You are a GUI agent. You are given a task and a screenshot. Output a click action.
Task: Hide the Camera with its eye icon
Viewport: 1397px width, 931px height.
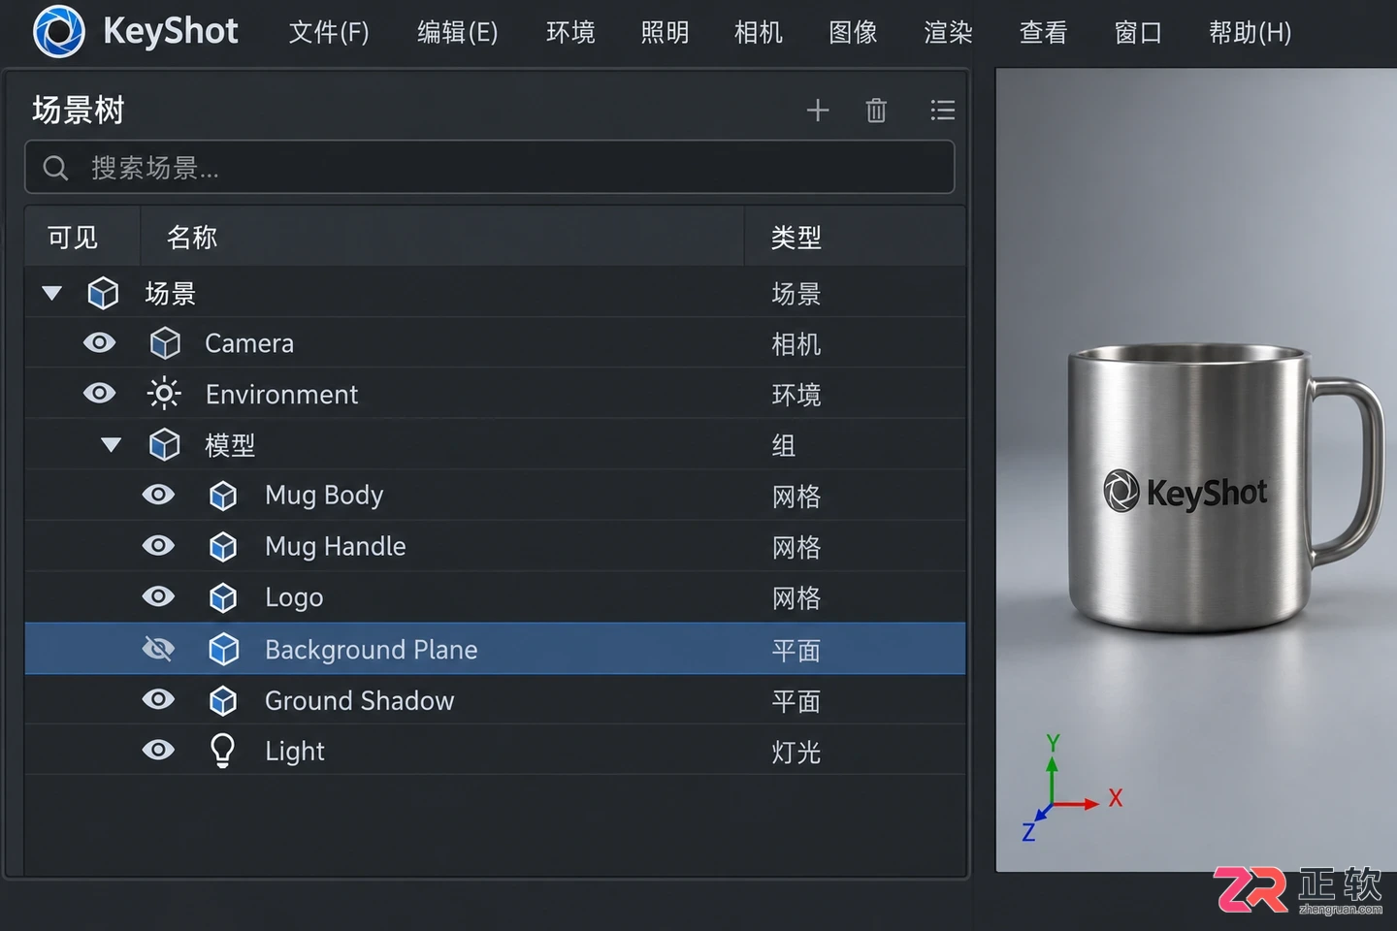(99, 342)
